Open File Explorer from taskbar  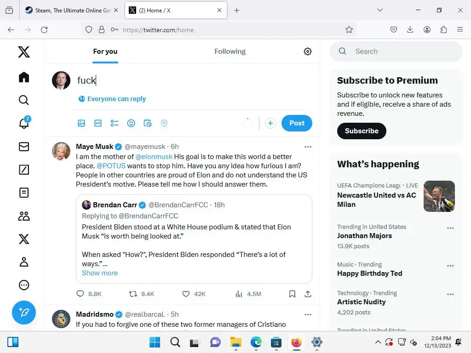[x=236, y=342]
